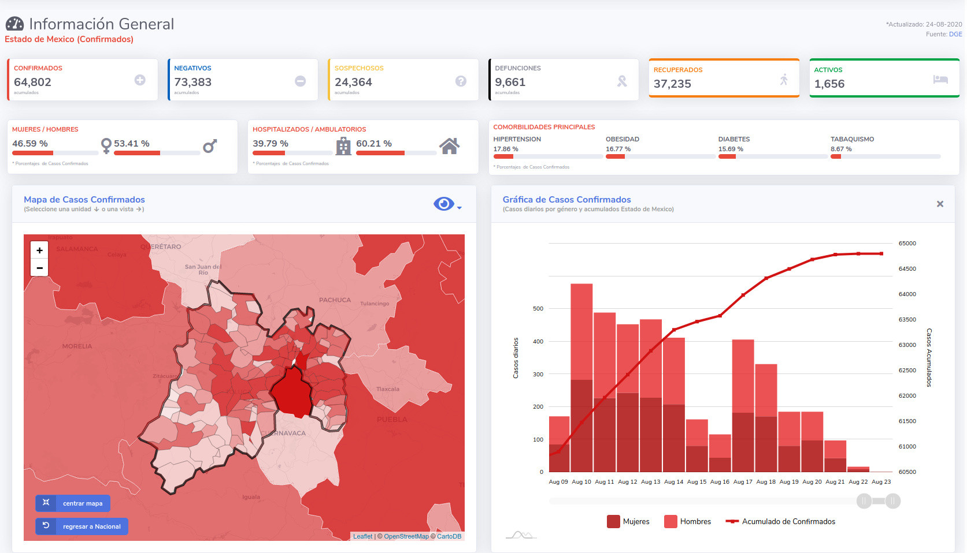This screenshot has width=967, height=553.
Task: Click the walking person icon in Recuperados card
Action: (784, 79)
